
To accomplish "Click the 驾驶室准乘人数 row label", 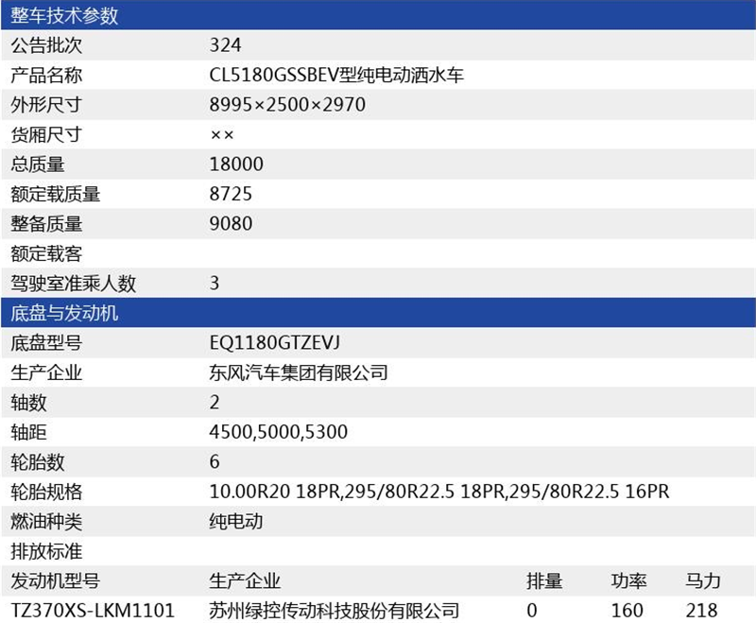I will [74, 283].
